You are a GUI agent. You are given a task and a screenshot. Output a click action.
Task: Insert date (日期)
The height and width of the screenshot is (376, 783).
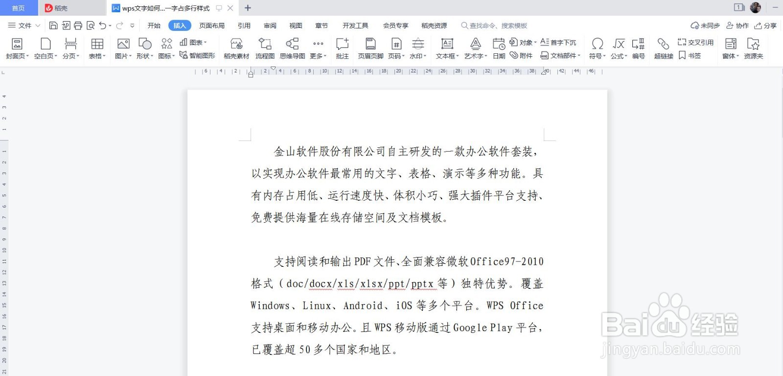[499, 49]
